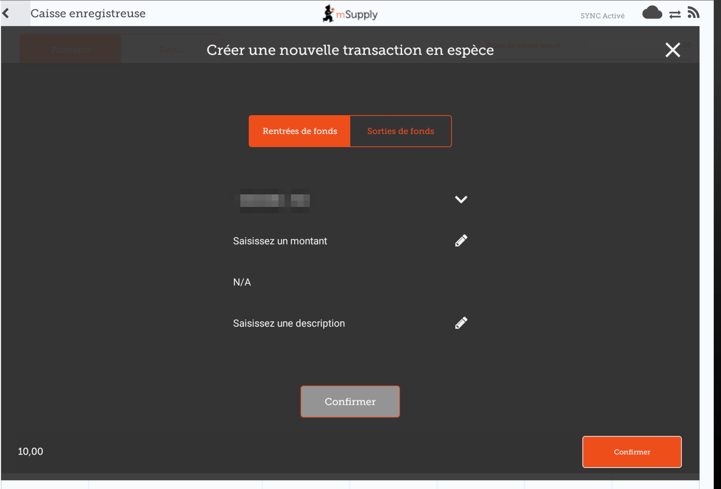Expand the name dropdown chevron
The height and width of the screenshot is (489, 721).
point(461,199)
